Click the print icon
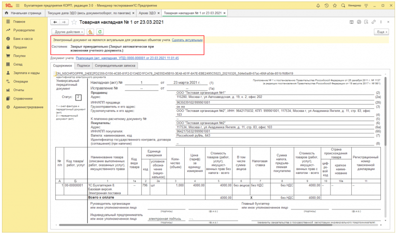Viewport: 398px width, 235px height. (x=359, y=22)
